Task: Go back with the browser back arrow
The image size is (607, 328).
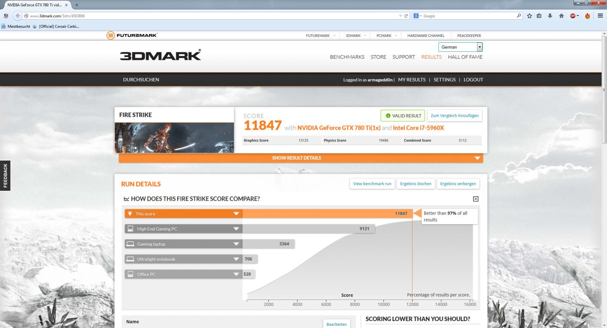Action: coord(18,16)
